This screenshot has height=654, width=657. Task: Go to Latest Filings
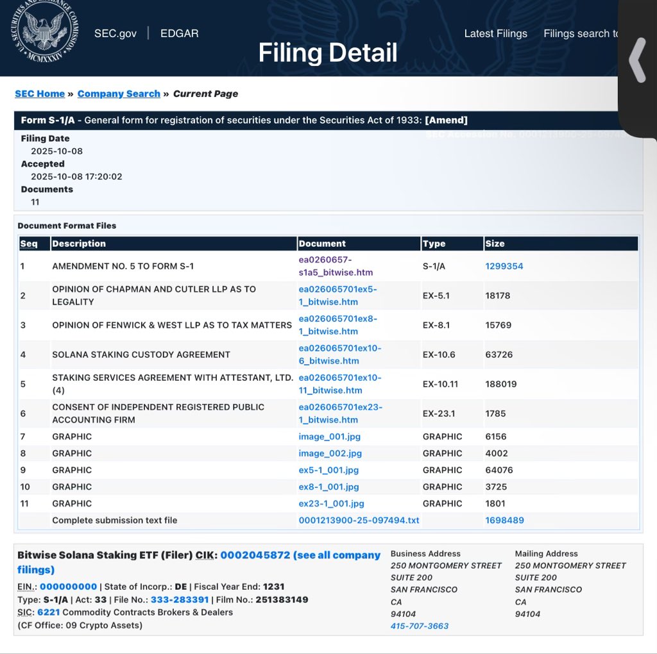point(496,33)
